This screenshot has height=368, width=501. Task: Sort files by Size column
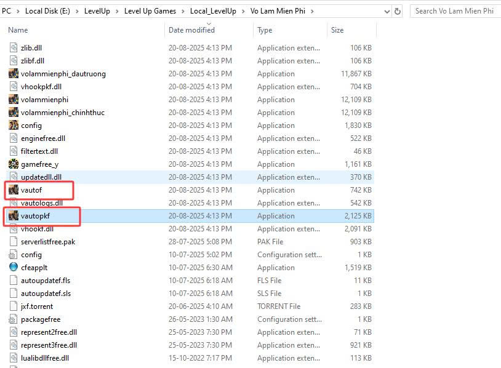(337, 30)
